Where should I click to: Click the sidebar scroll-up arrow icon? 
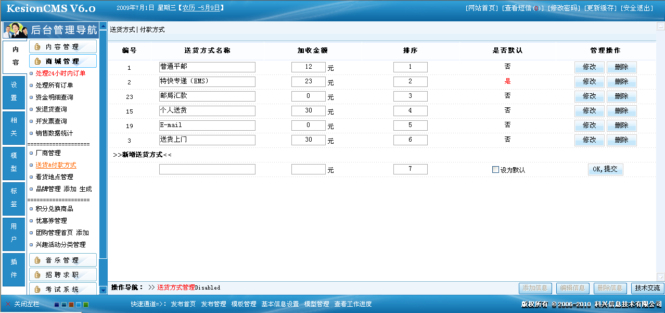click(x=103, y=27)
